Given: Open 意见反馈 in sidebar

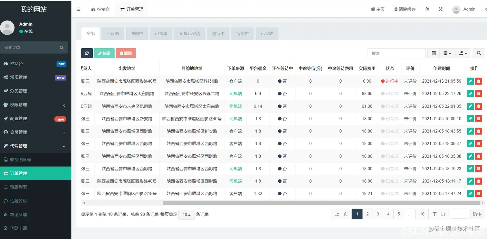Looking at the screenshot, I should (35, 215).
